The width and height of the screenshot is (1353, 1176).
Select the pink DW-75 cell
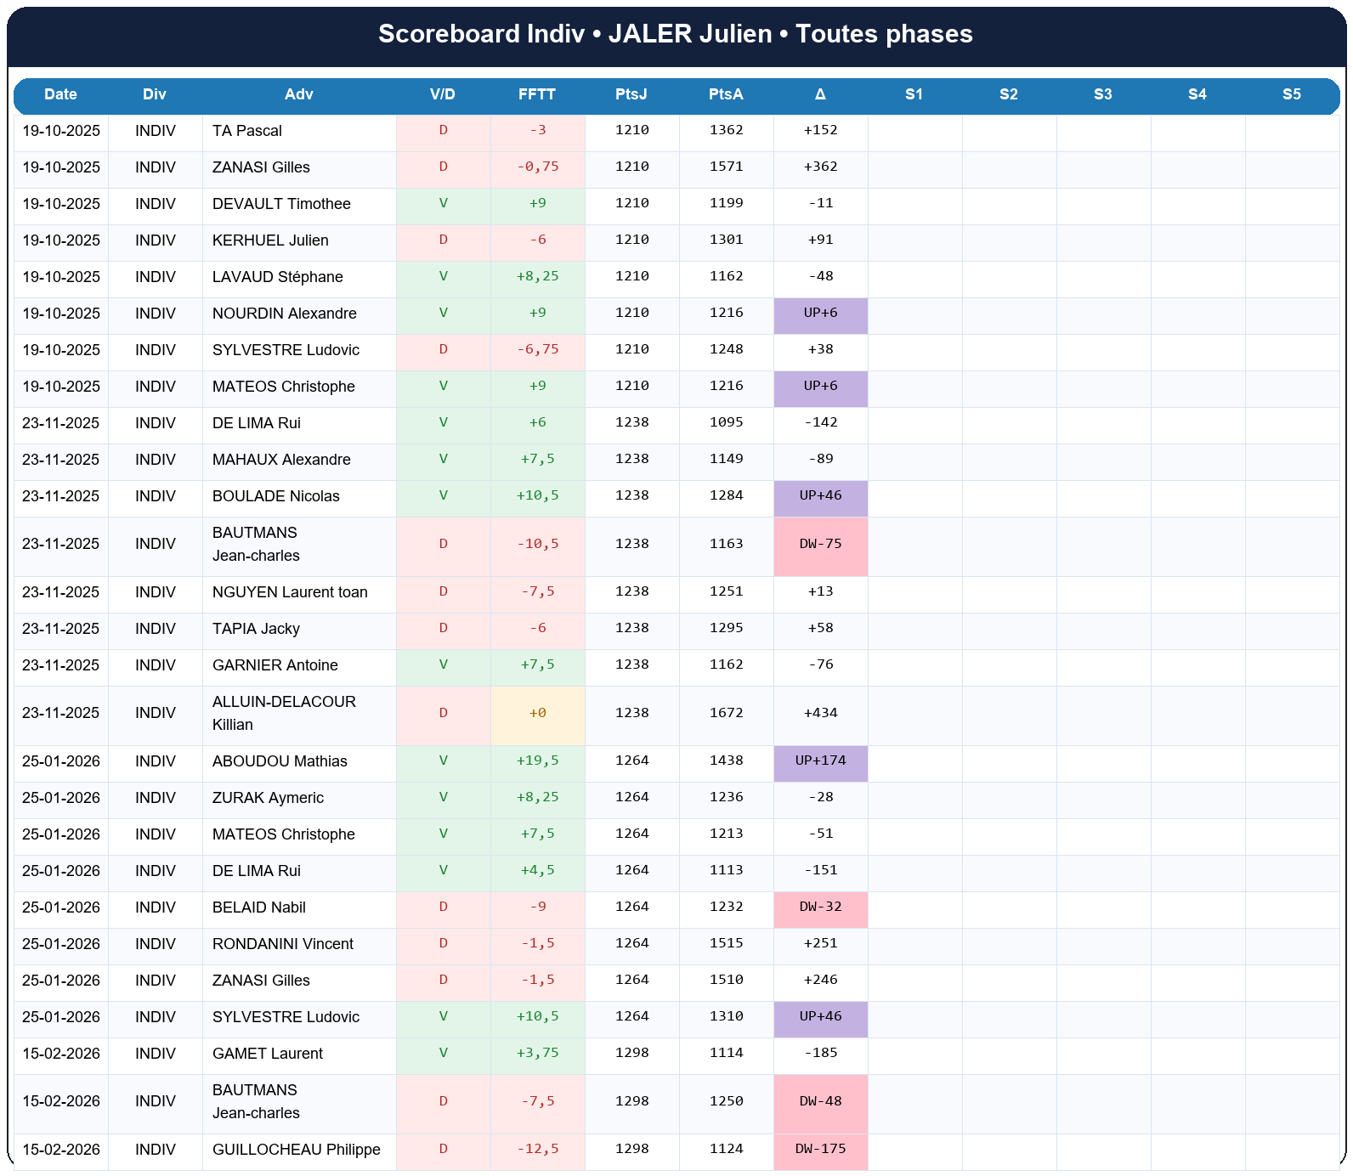tap(820, 544)
